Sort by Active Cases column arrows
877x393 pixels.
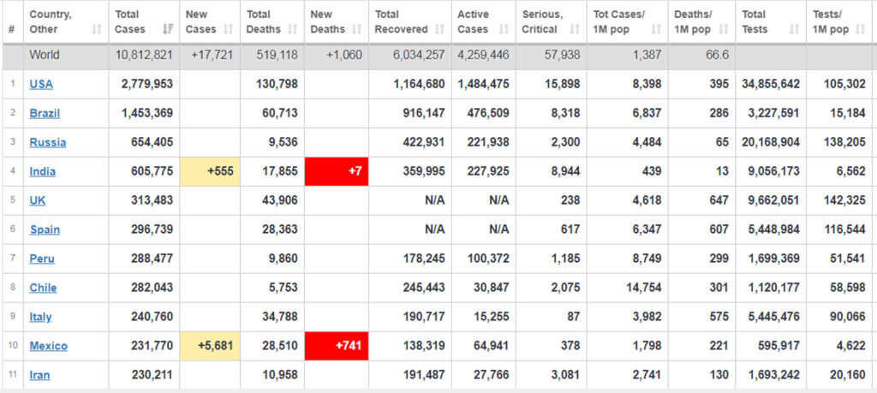tap(504, 29)
